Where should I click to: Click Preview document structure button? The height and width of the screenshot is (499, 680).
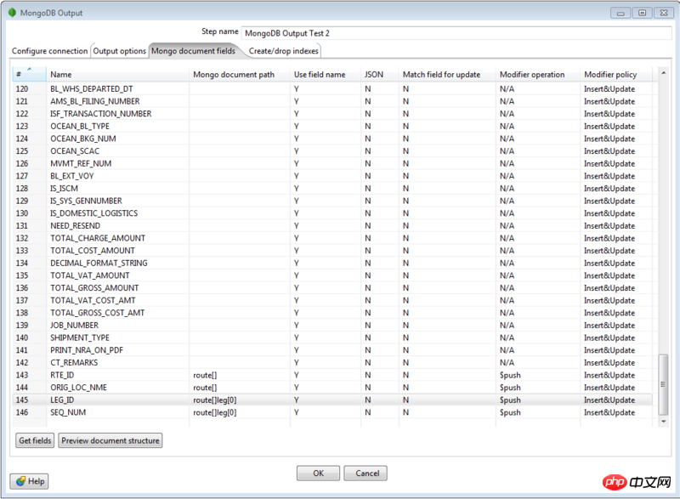110,440
